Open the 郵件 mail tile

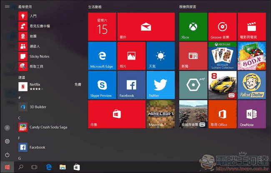click(x=146, y=27)
